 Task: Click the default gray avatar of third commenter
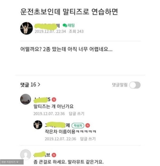click(25, 155)
